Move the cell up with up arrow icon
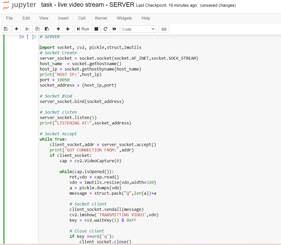 click(58, 29)
